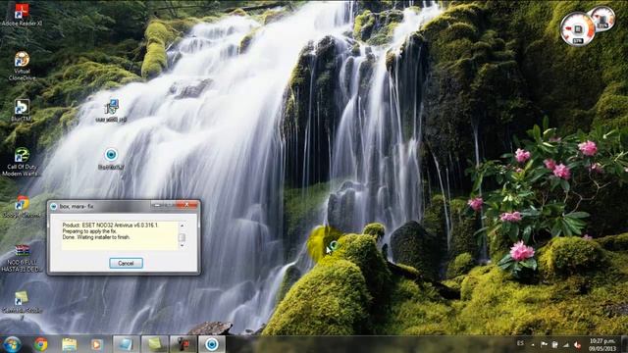Select the installer icon with monitor on desktop
Screen dimensions: 628x353
coord(111,111)
